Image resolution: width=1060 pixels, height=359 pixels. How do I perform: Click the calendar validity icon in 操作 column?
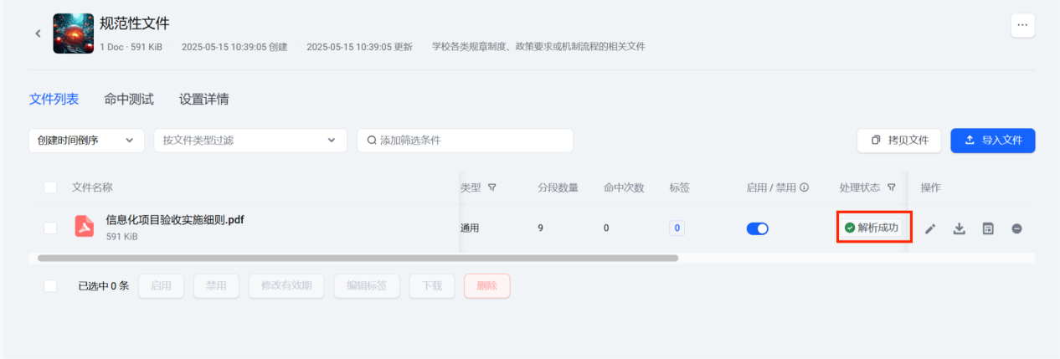point(988,228)
